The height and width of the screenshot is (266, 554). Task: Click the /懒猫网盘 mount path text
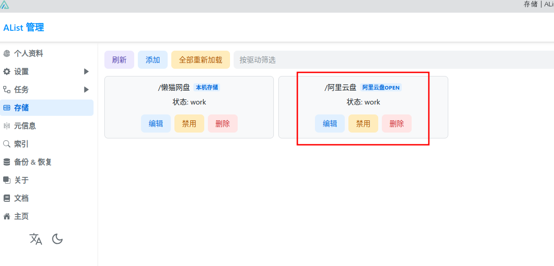pyautogui.click(x=174, y=87)
